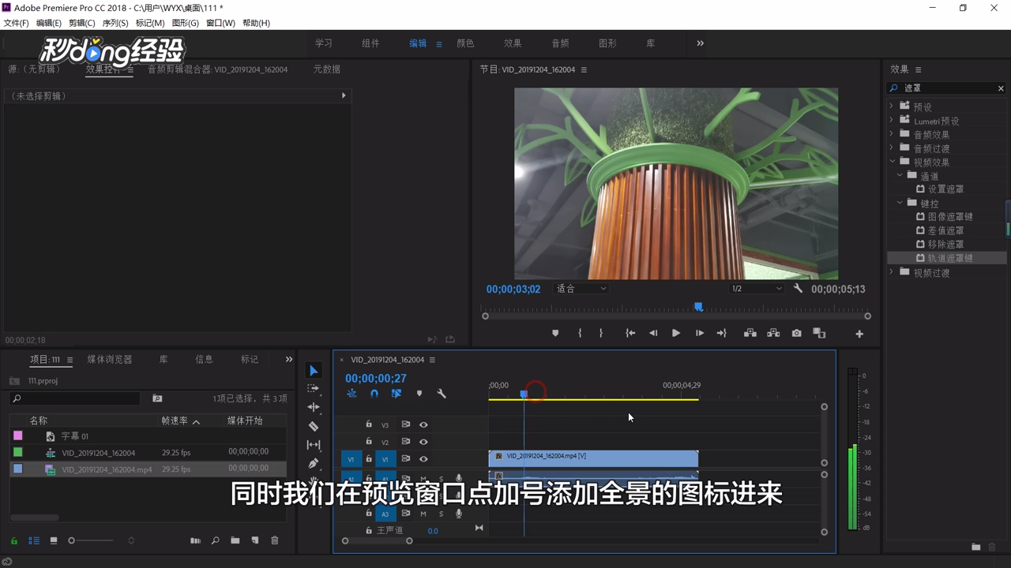
Task: Select VID_20191204_162004.mp4 clip on V1
Action: (x=593, y=458)
